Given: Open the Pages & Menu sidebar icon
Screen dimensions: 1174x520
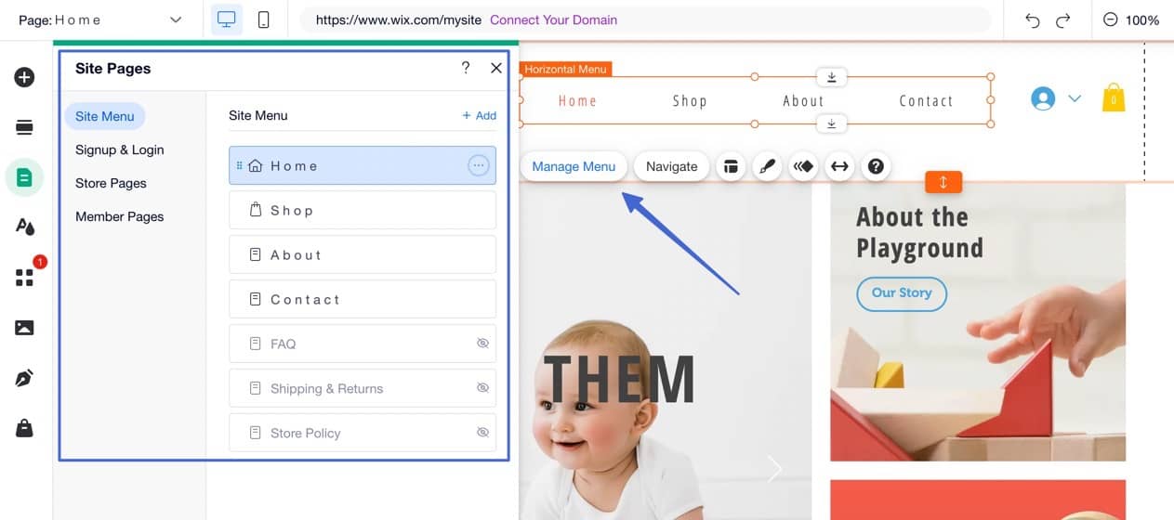Looking at the screenshot, I should tap(24, 177).
